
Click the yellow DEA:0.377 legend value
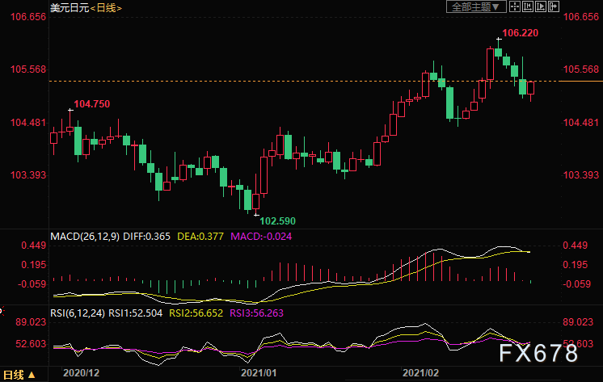200,237
